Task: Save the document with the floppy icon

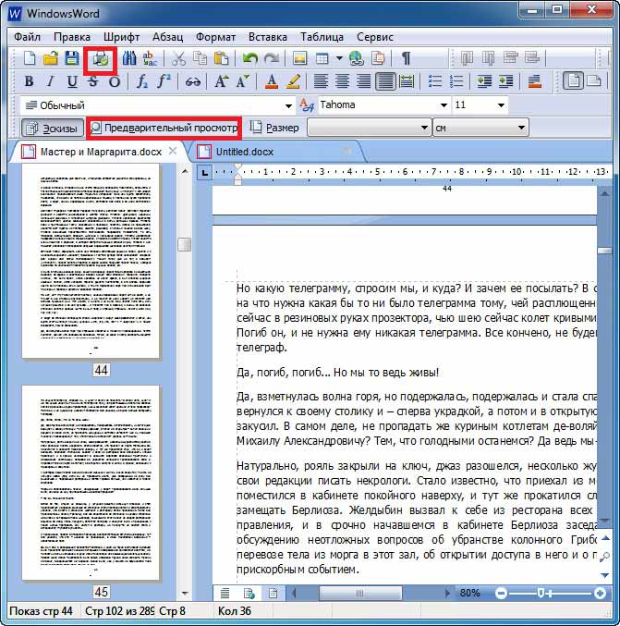Action: click(x=72, y=58)
